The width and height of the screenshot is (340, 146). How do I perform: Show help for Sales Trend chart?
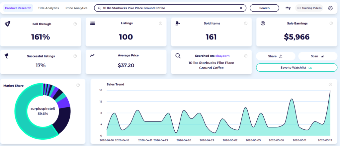(330, 84)
